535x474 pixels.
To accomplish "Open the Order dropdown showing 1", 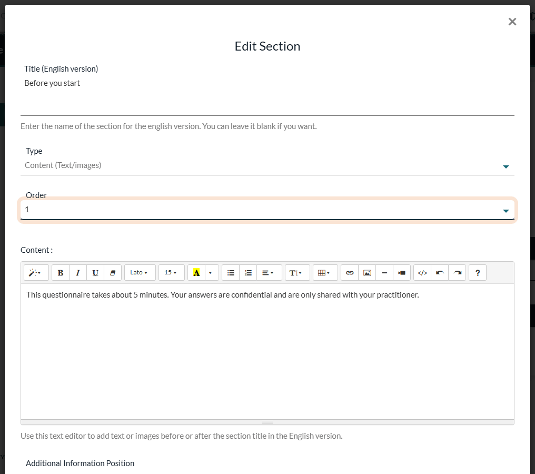I will (x=267, y=210).
